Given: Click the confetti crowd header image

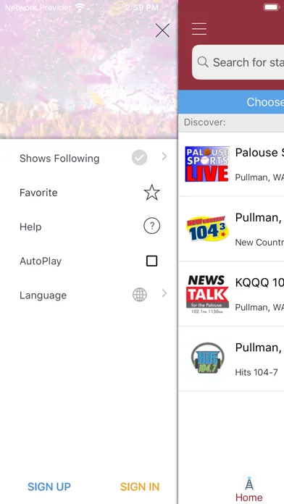Looking at the screenshot, I should [x=89, y=70].
